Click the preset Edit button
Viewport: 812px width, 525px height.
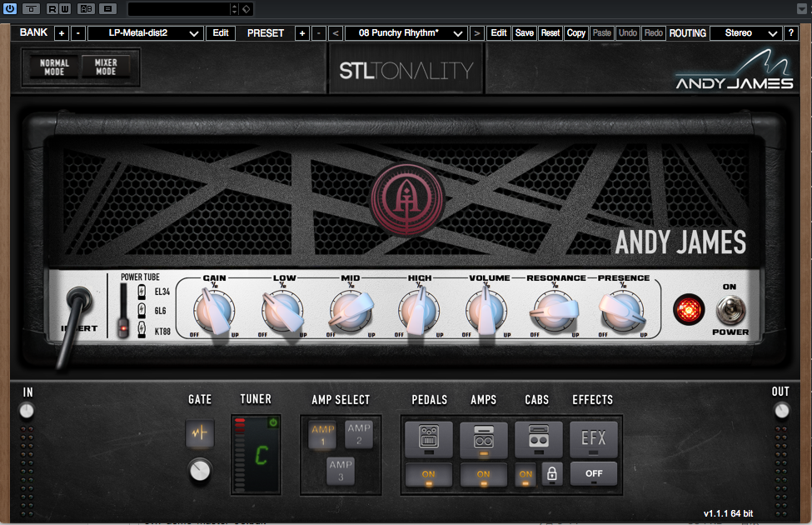(499, 33)
